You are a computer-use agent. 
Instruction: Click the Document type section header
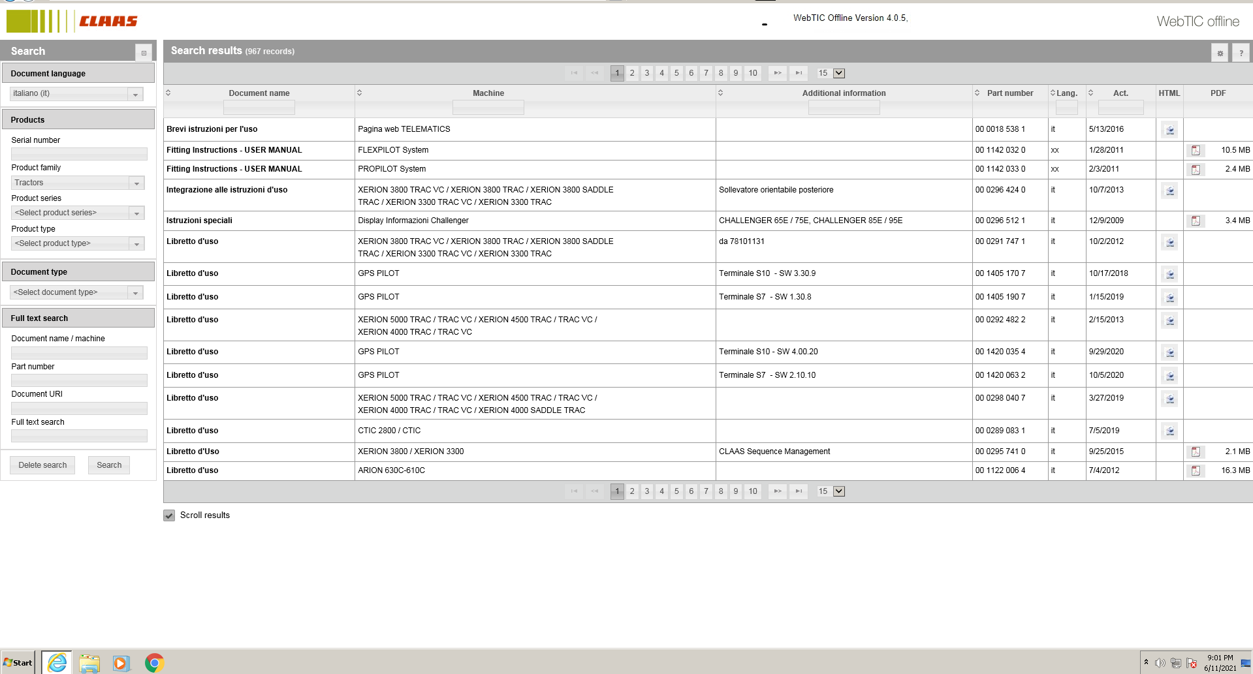click(78, 271)
